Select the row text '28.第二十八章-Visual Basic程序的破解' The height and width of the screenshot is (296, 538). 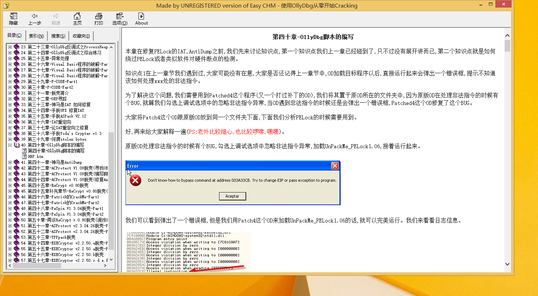(64, 76)
